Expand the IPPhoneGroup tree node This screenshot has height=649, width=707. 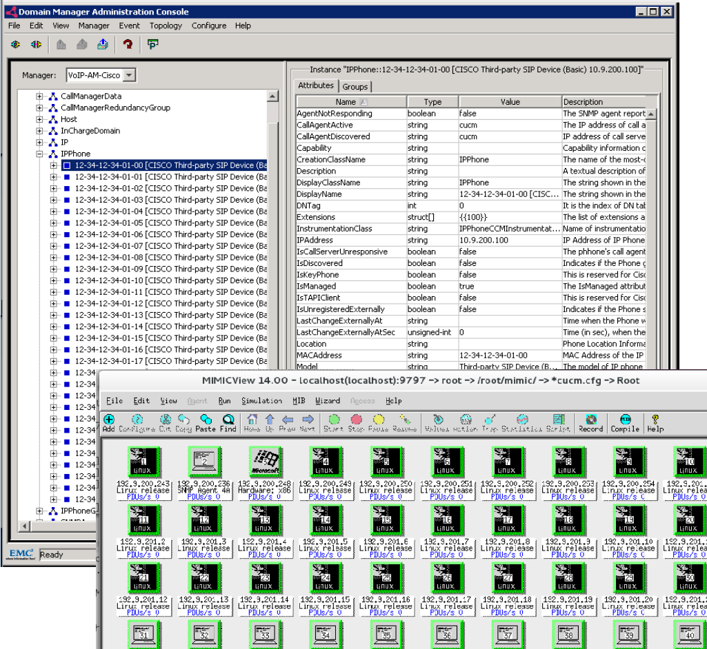pyautogui.click(x=41, y=512)
